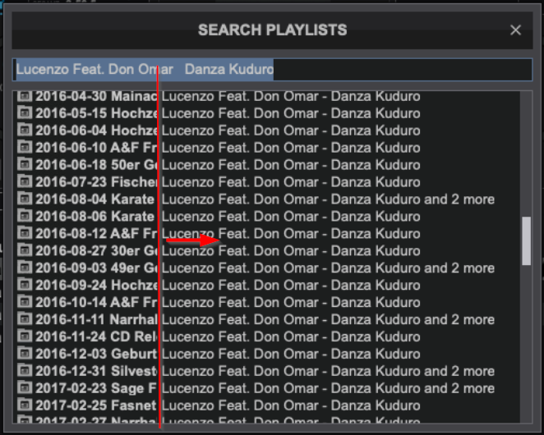The width and height of the screenshot is (544, 435).
Task: Select the 2017-02-23 Sage playlist row
Action: coord(247,388)
